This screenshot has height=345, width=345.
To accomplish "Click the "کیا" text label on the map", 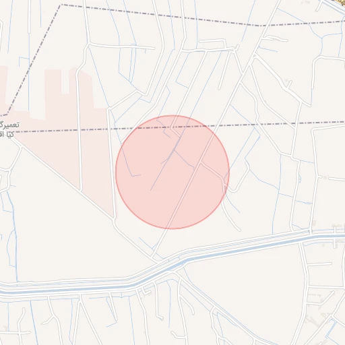I will (10, 135).
